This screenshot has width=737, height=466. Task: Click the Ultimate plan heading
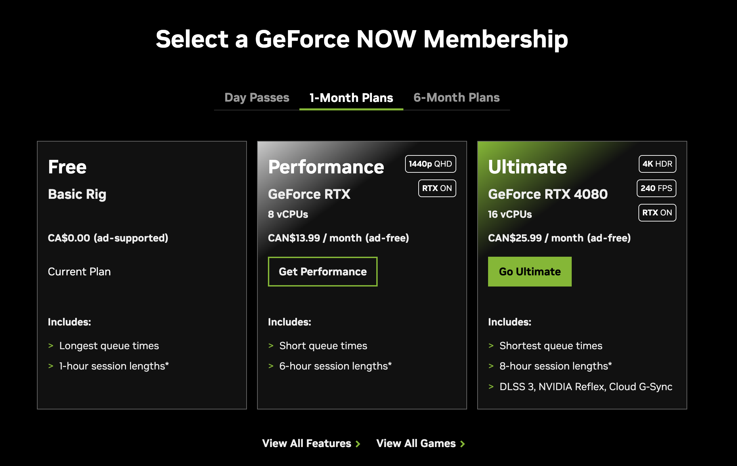[x=527, y=167]
